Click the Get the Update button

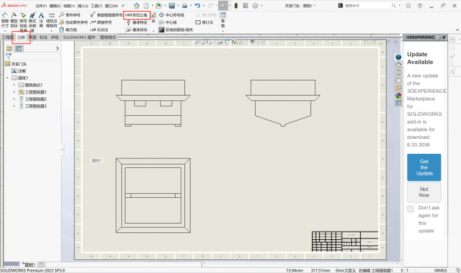tap(424, 167)
